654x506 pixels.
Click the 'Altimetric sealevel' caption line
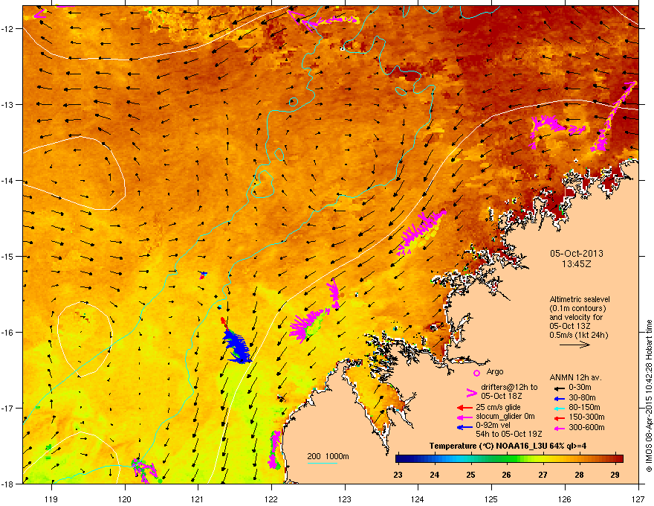pyautogui.click(x=580, y=299)
